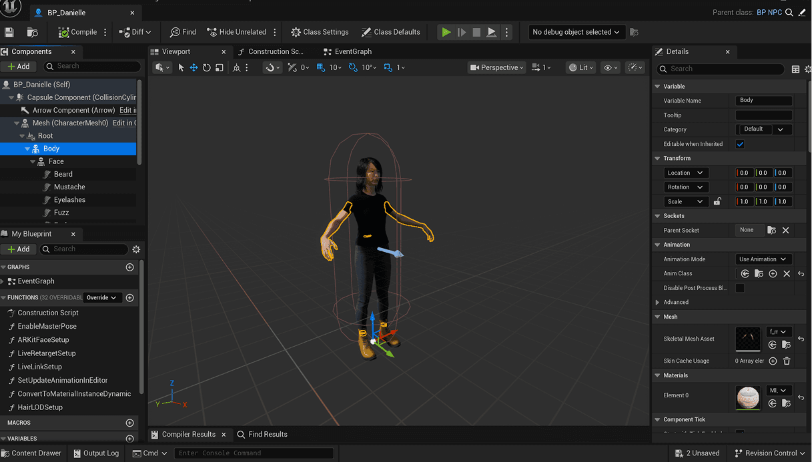Open function Override dropdown
Screen dimensions: 812x462
tap(102, 298)
